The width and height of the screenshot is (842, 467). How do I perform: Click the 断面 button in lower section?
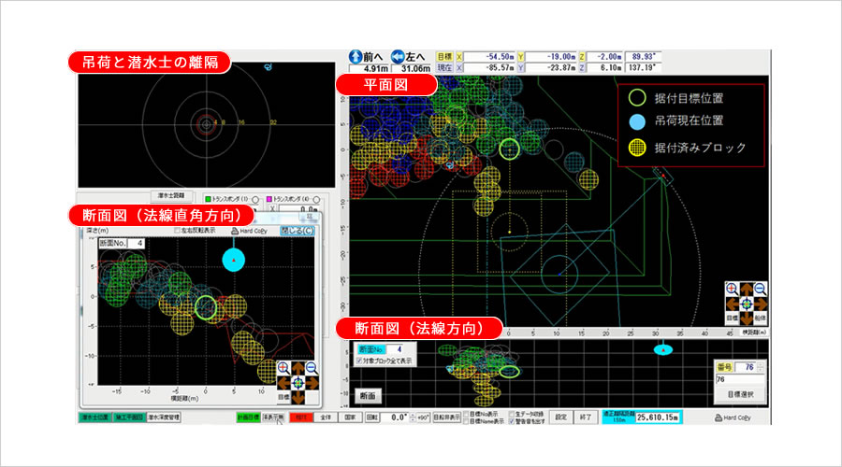point(368,396)
